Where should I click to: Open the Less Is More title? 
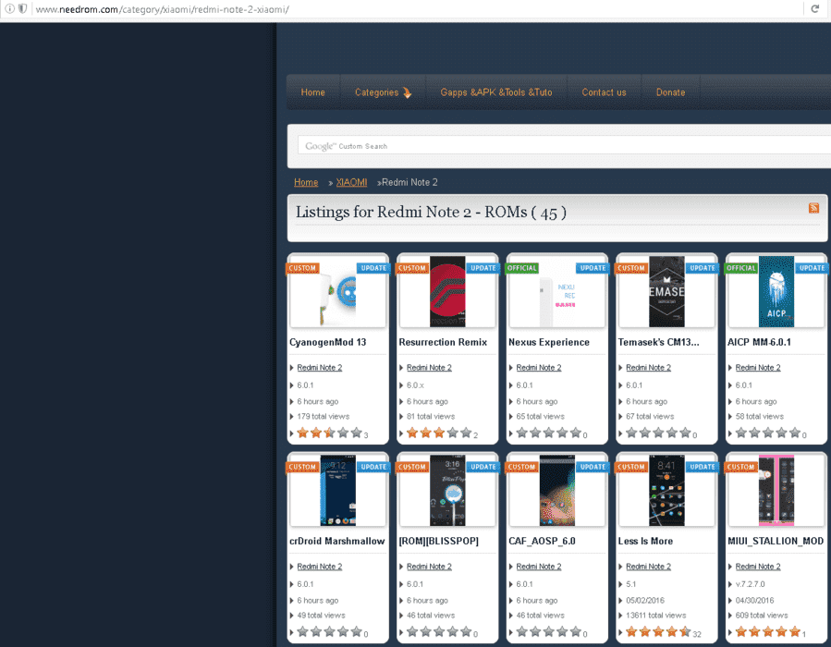click(x=645, y=541)
